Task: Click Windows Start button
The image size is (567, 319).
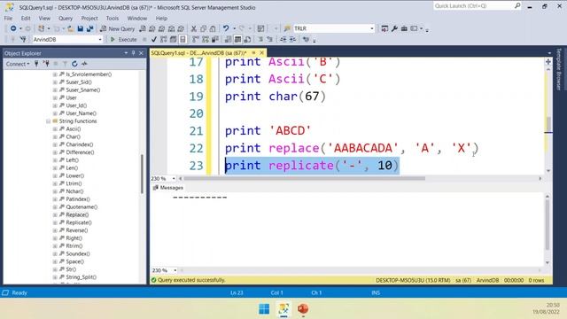Action: tap(264, 309)
